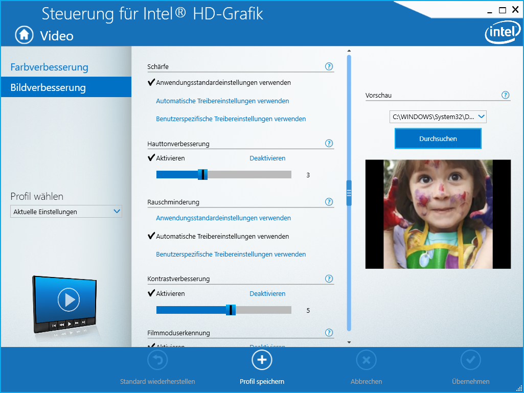Open the Profil wählen dropdown
Viewport: 524px width, 393px height.
pyautogui.click(x=66, y=212)
